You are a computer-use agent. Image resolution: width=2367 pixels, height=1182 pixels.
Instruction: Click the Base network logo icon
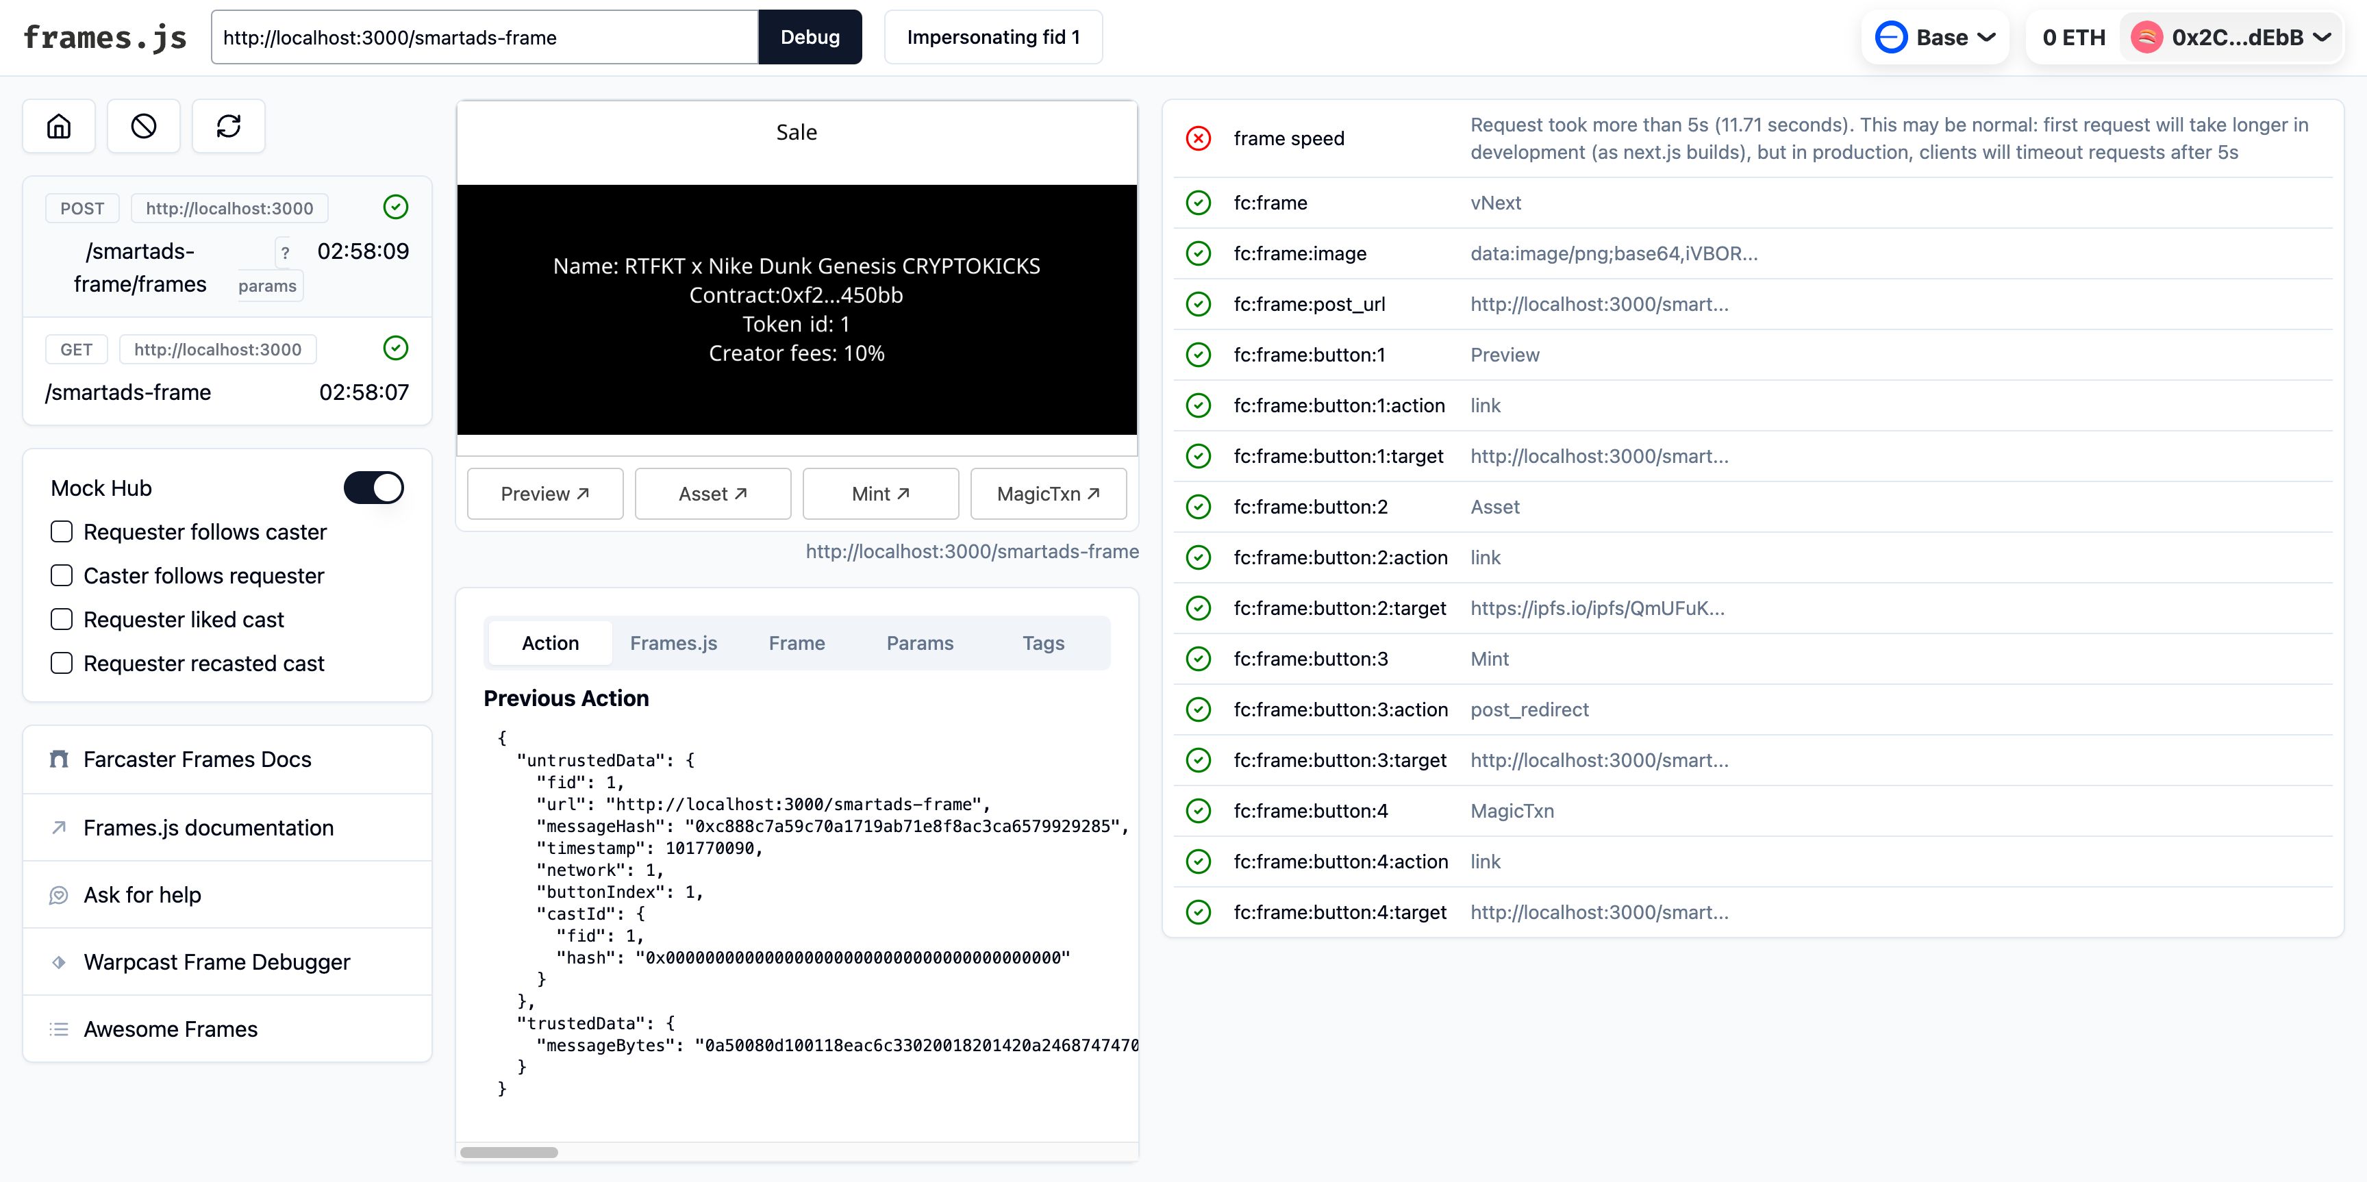click(1891, 38)
